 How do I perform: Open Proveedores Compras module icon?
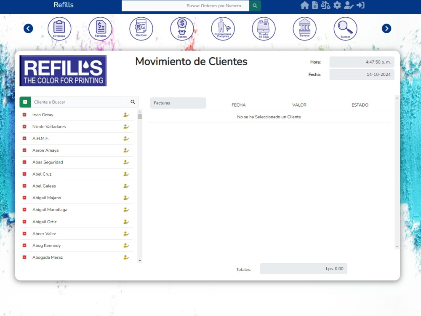(x=223, y=29)
